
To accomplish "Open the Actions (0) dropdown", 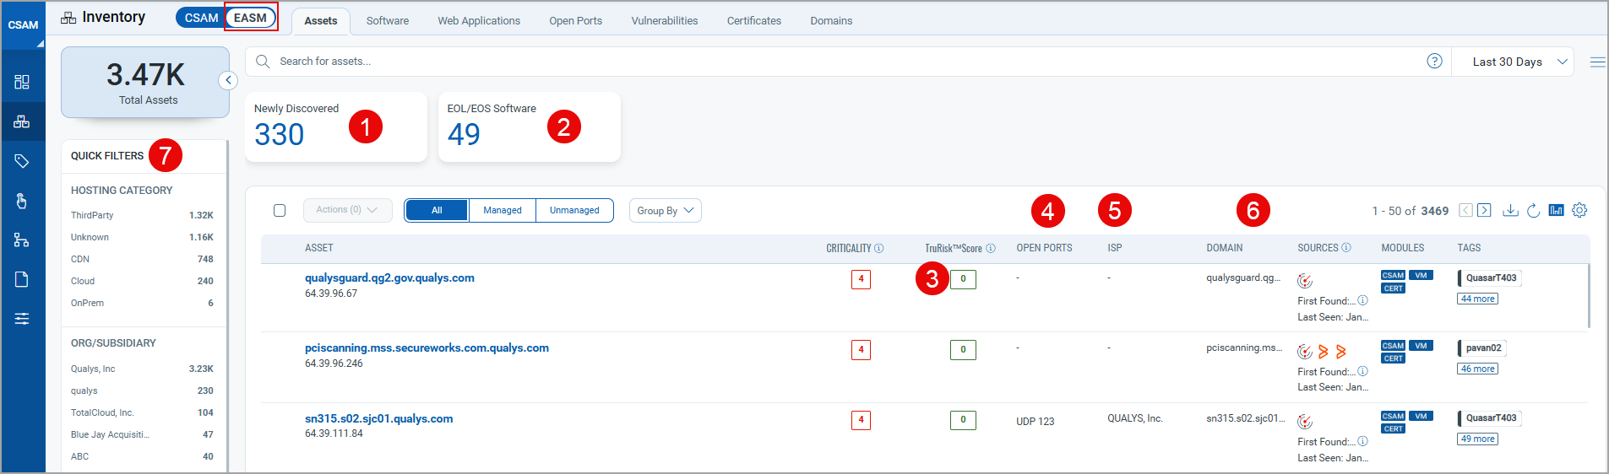I will click(x=347, y=210).
